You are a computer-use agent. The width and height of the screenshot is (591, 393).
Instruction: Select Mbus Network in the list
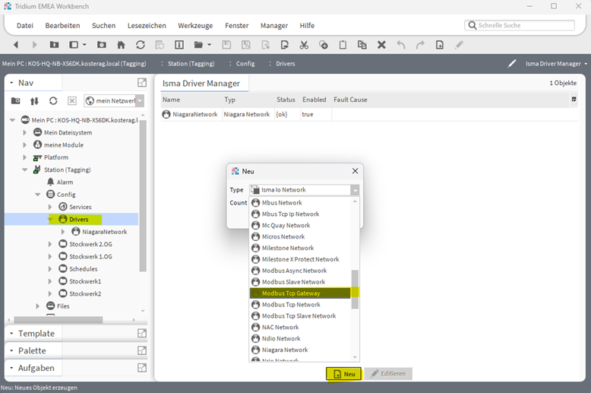300,203
